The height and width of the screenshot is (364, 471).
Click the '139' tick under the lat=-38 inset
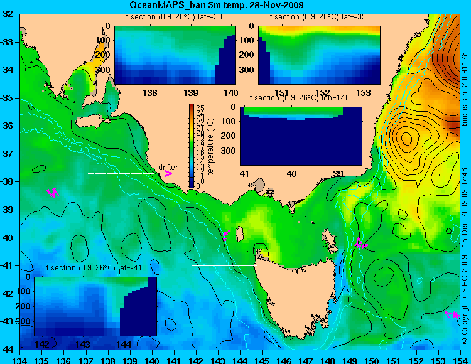pos(191,93)
